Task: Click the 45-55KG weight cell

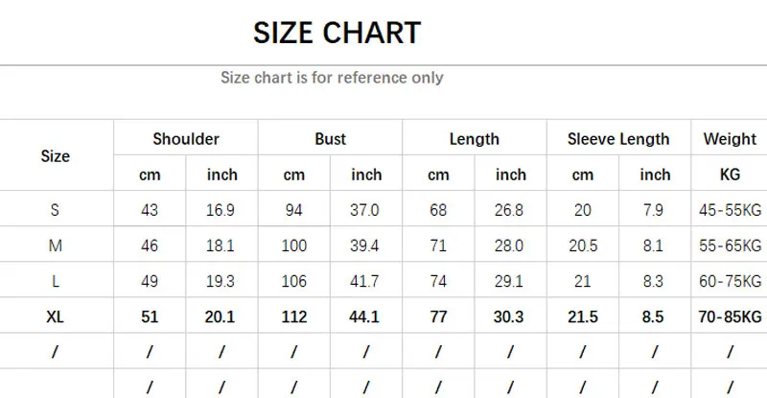Action: (x=730, y=210)
